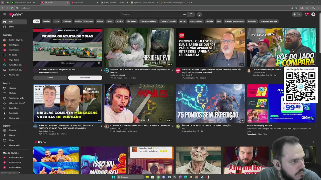Open Dom Cigano channel subscription
321x180 pixels.
[14, 45]
